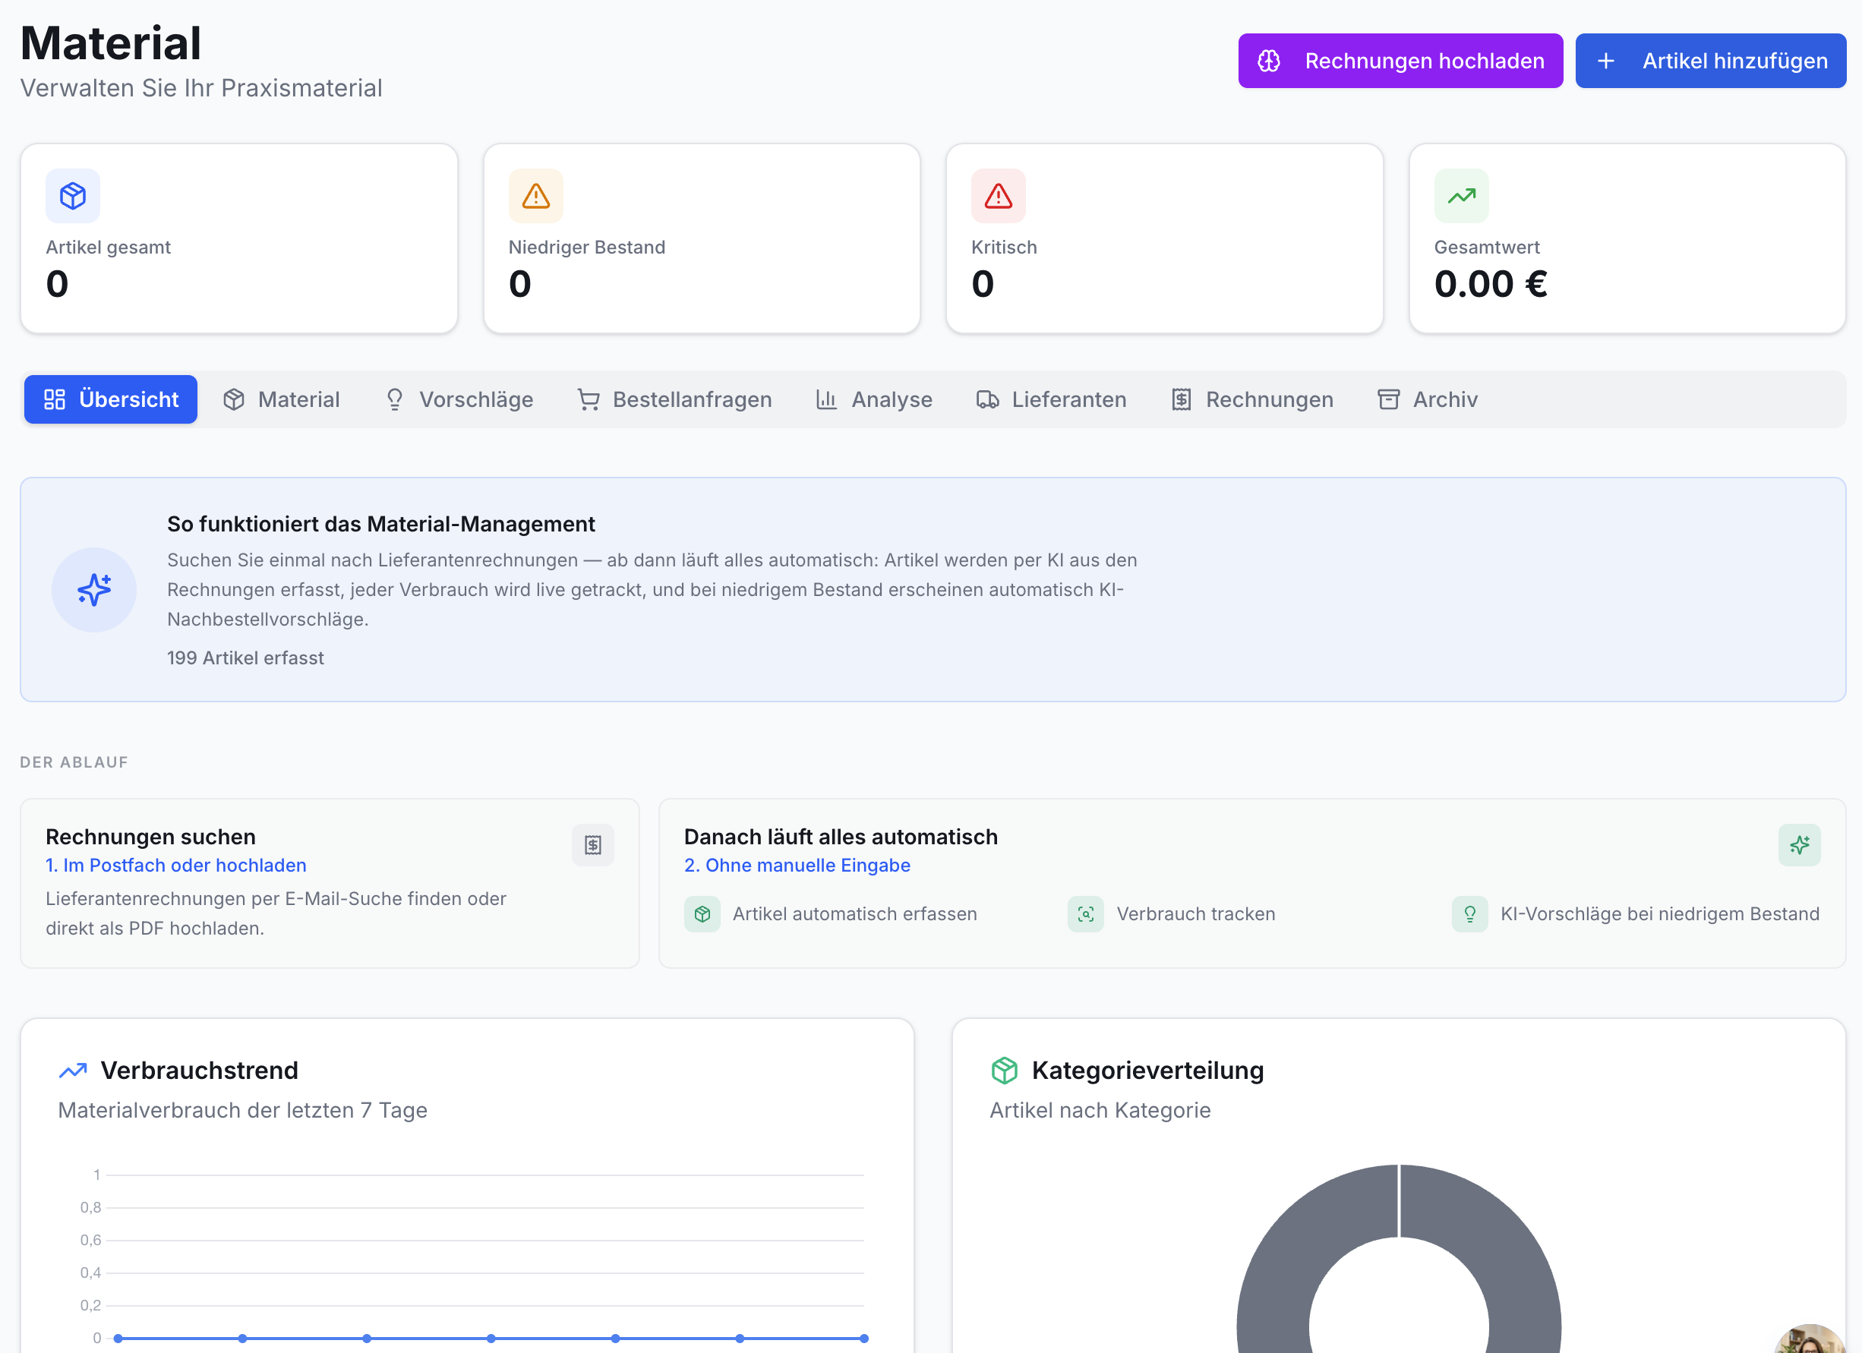Viewport: 1862px width, 1353px height.
Task: Click the invoice icon in Rechnungen suchen card
Action: coord(593,845)
